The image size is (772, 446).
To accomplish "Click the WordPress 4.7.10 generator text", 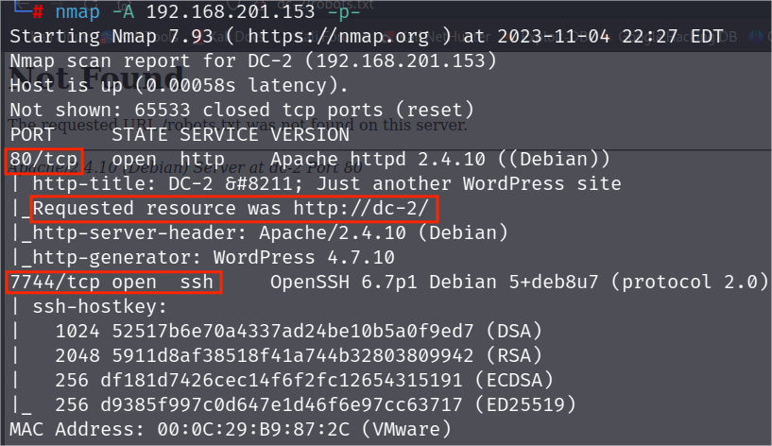I will (303, 258).
